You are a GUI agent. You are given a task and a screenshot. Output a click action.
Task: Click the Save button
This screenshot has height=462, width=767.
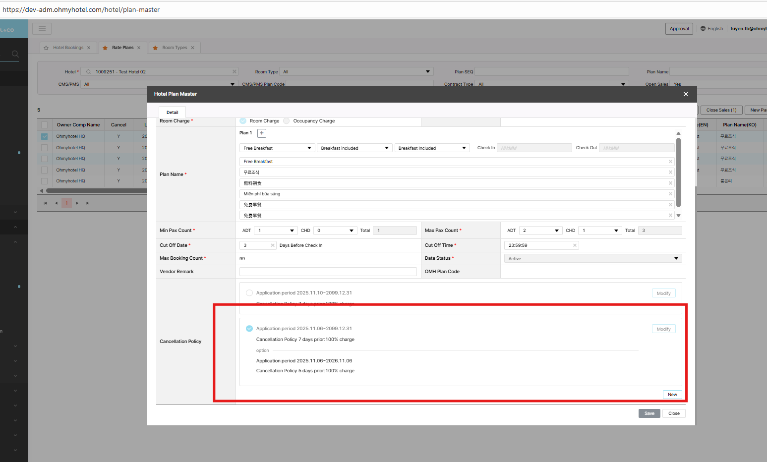pos(649,413)
